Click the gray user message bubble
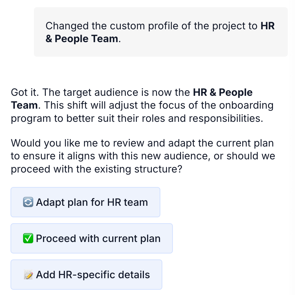The width and height of the screenshot is (295, 295). (x=161, y=32)
